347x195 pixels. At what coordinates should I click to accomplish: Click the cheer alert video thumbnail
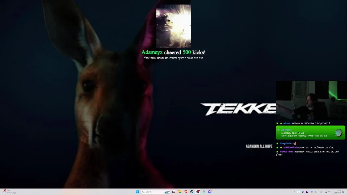[173, 26]
